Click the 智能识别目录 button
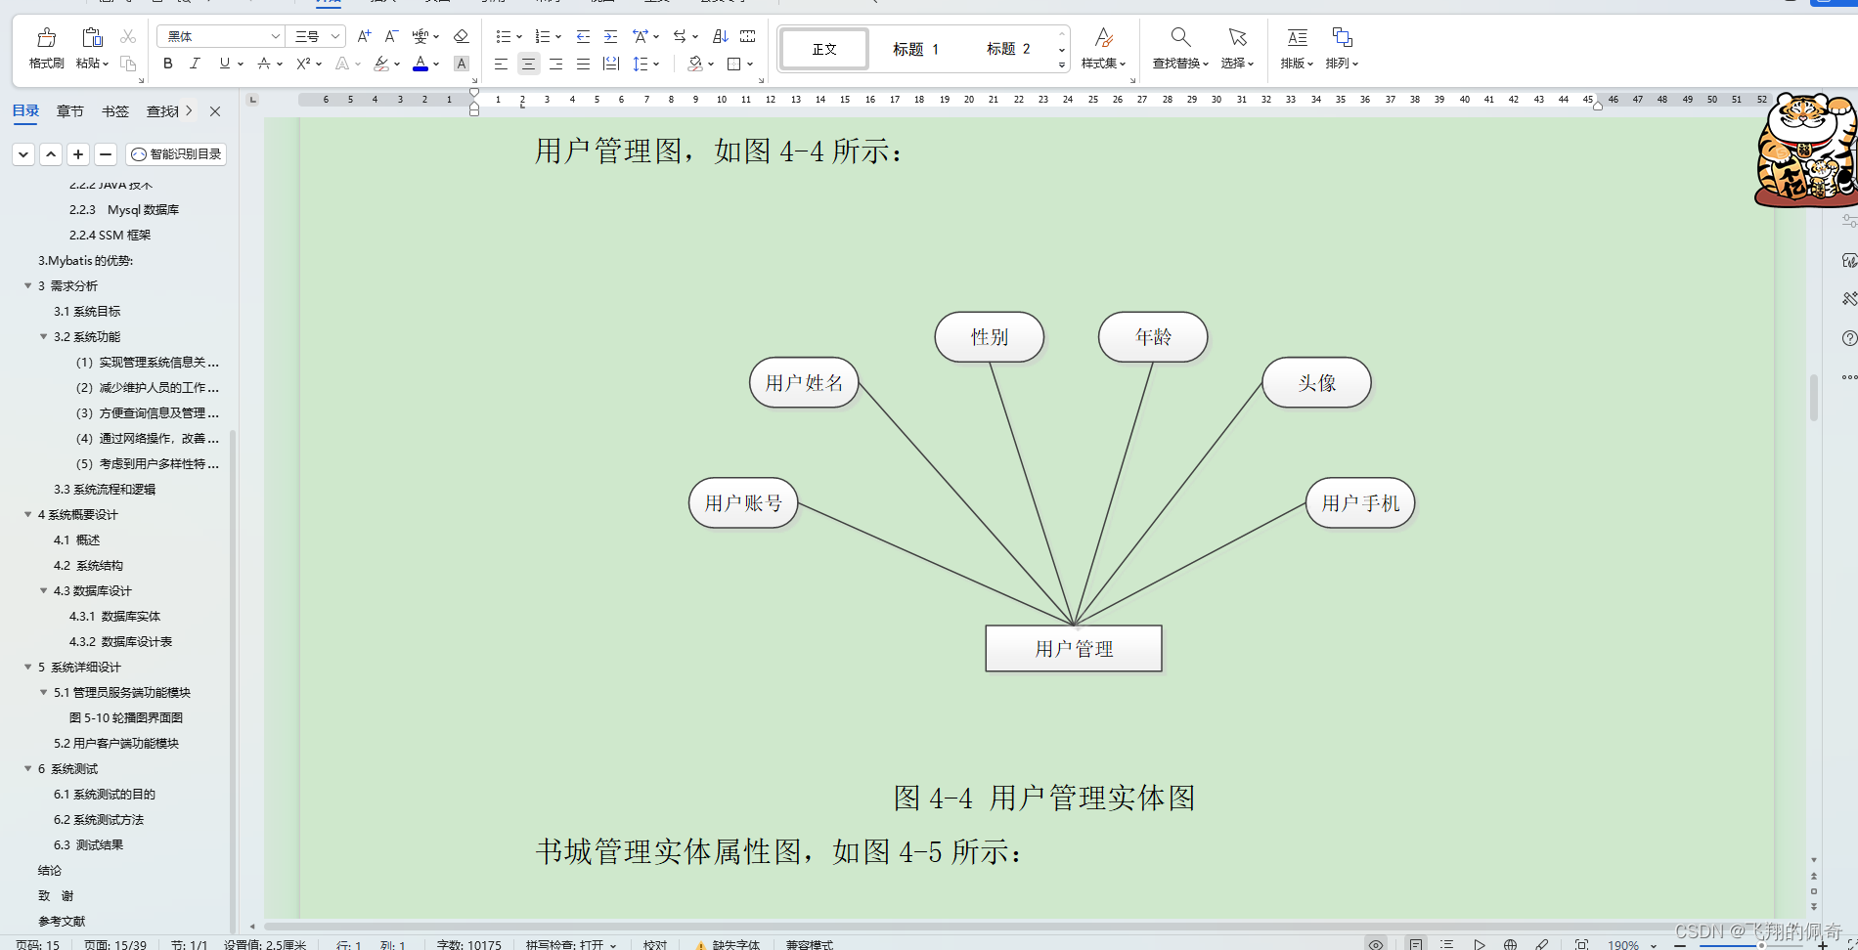 (x=177, y=153)
